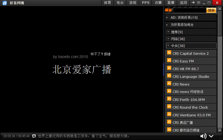Screen dimensions: 223x140
Task: Expand the 网络(38) group
Action: 168,39
